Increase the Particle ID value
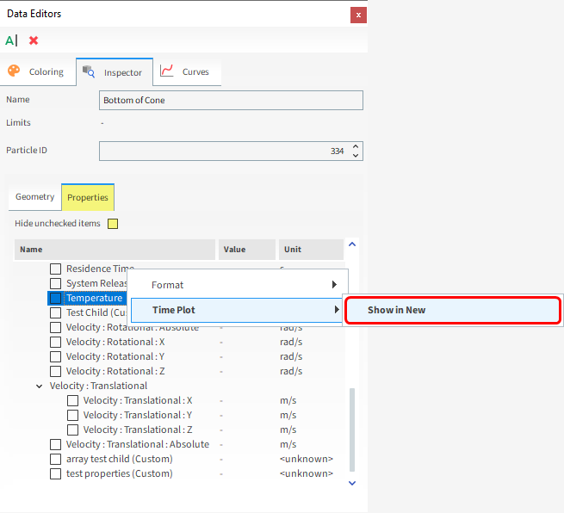Screen dimensions: 564x513 click(356, 147)
